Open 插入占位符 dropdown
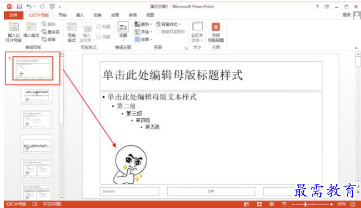361x208 pixels. [87, 32]
